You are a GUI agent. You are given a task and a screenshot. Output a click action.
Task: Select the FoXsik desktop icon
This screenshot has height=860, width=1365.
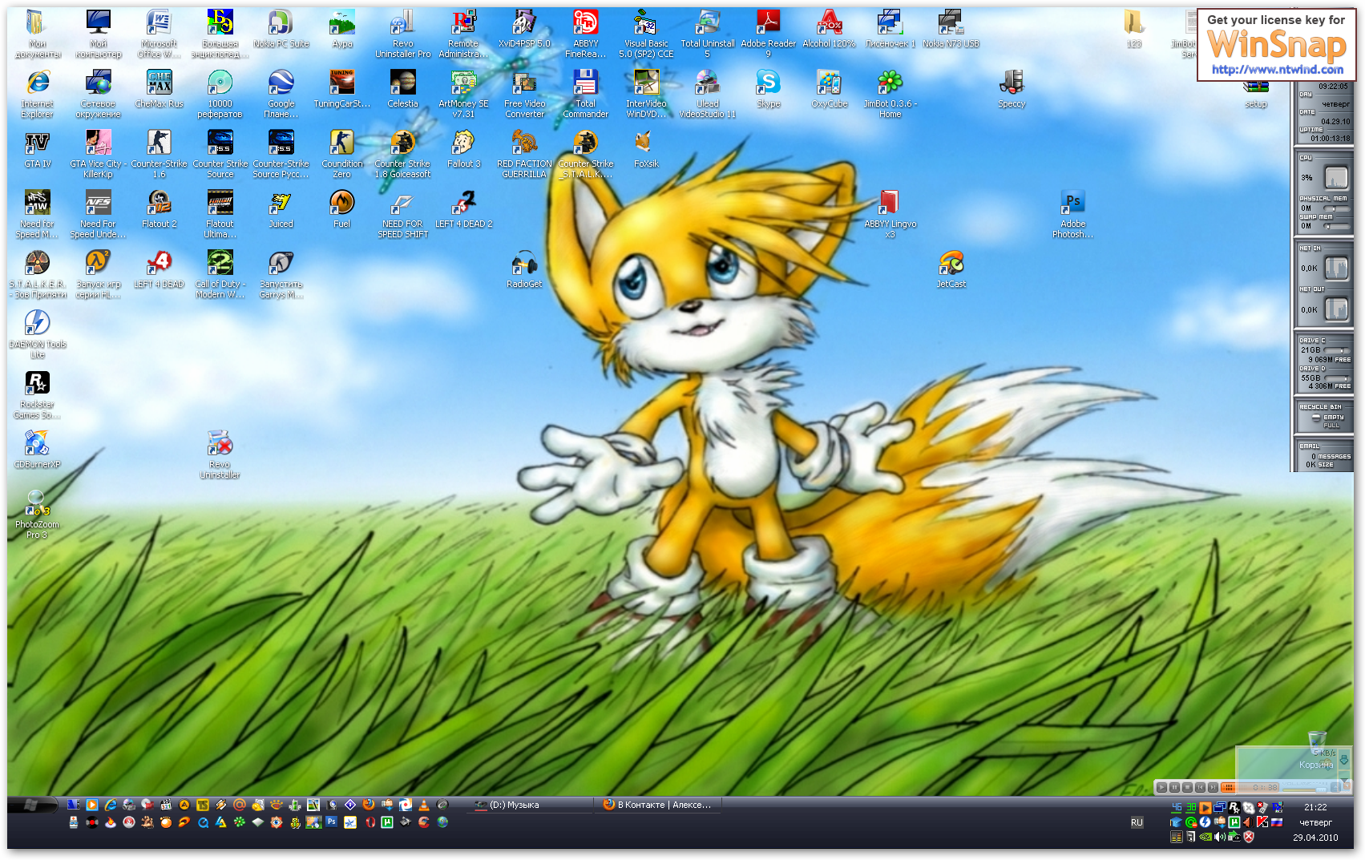tap(647, 149)
